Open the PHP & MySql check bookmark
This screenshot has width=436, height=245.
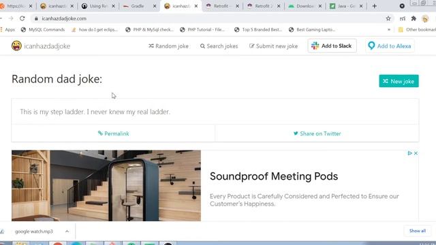(150, 30)
